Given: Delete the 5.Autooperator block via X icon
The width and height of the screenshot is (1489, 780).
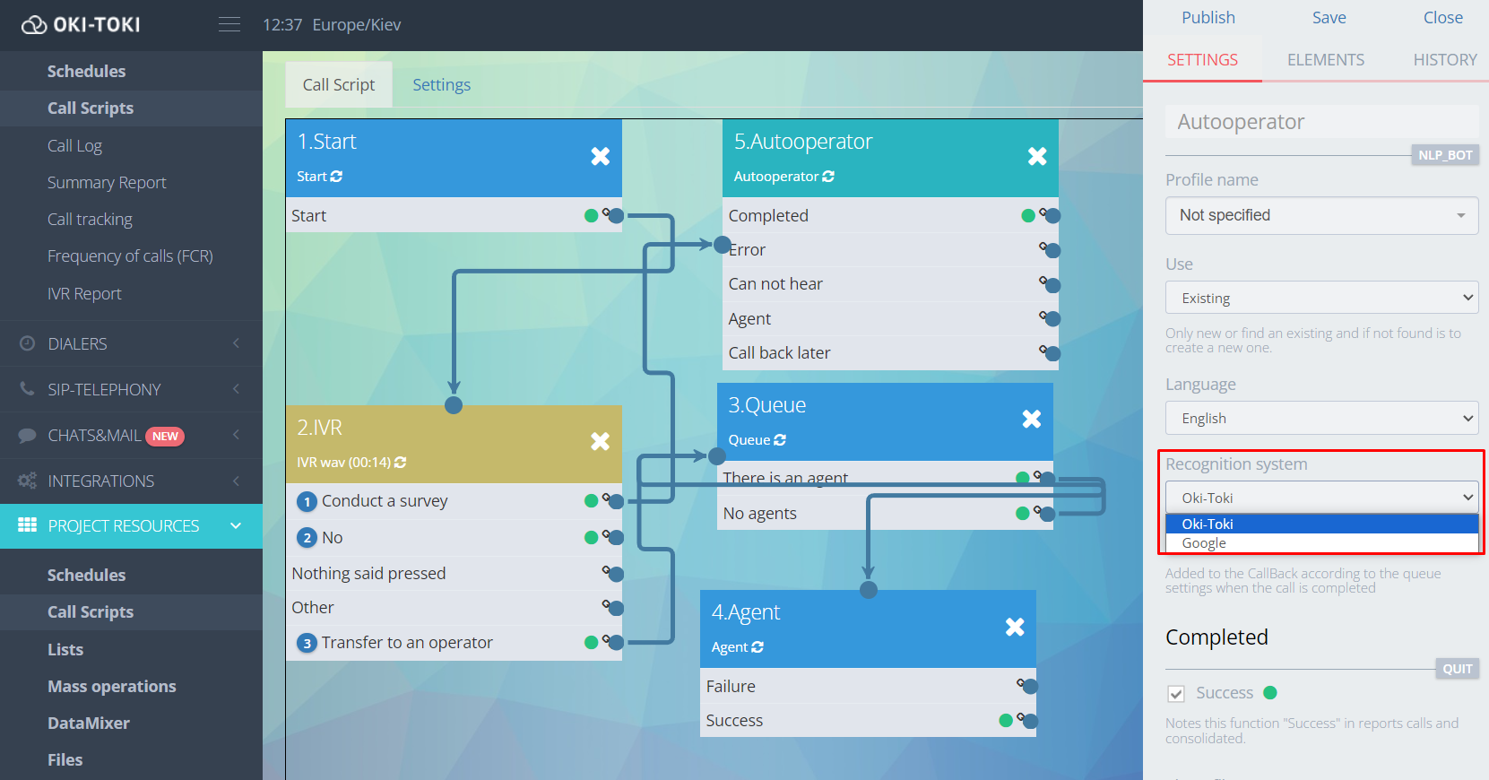Looking at the screenshot, I should coord(1036,157).
